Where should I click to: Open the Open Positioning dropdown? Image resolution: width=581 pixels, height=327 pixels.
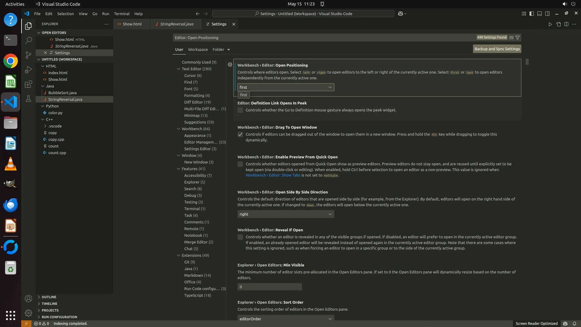286,87
